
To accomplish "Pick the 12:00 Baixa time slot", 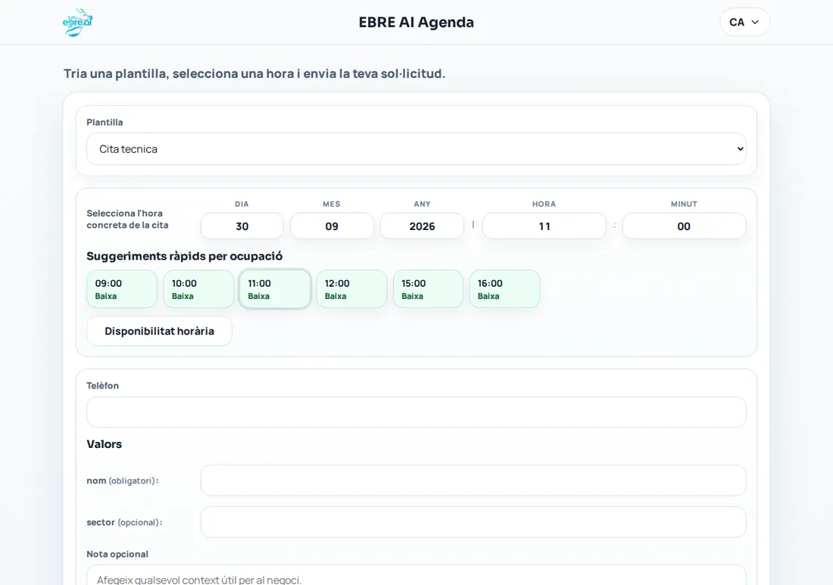I will (351, 289).
